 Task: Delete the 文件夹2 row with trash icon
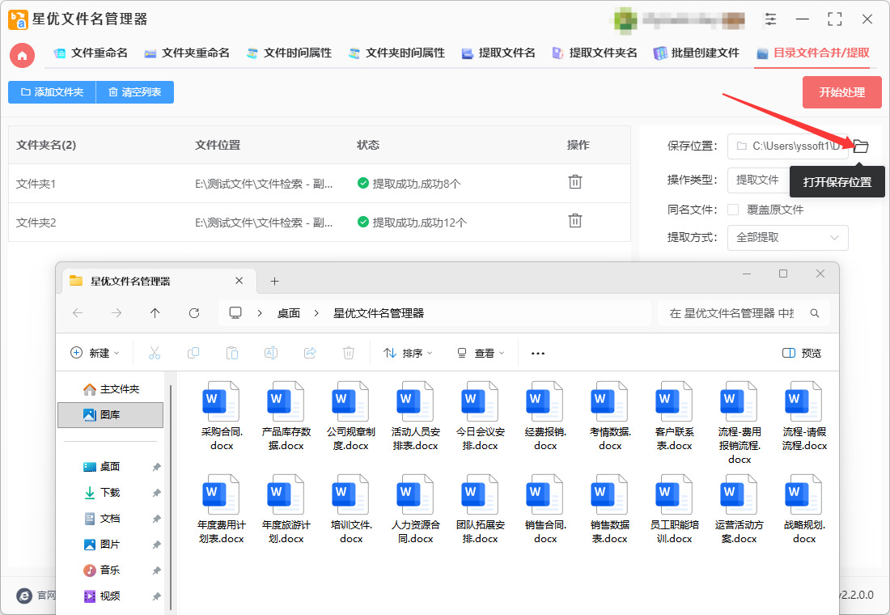[x=575, y=220]
